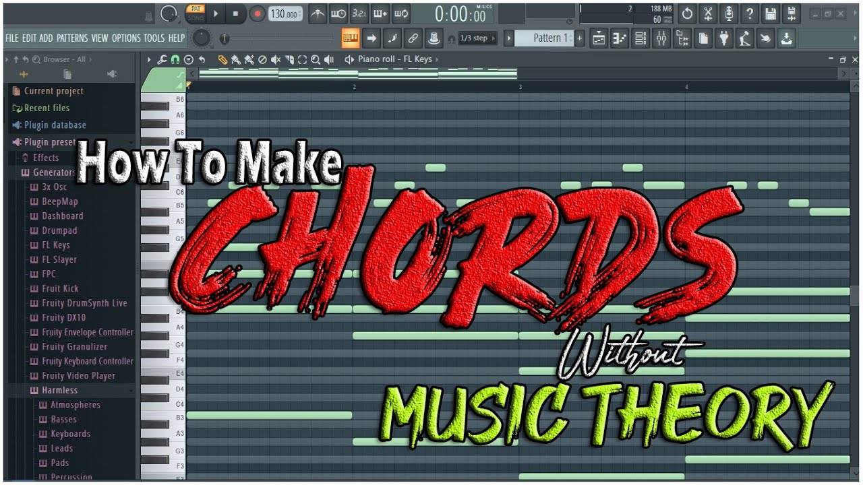Click the content library download icon
Screen dimensions: 863x485
point(787,38)
